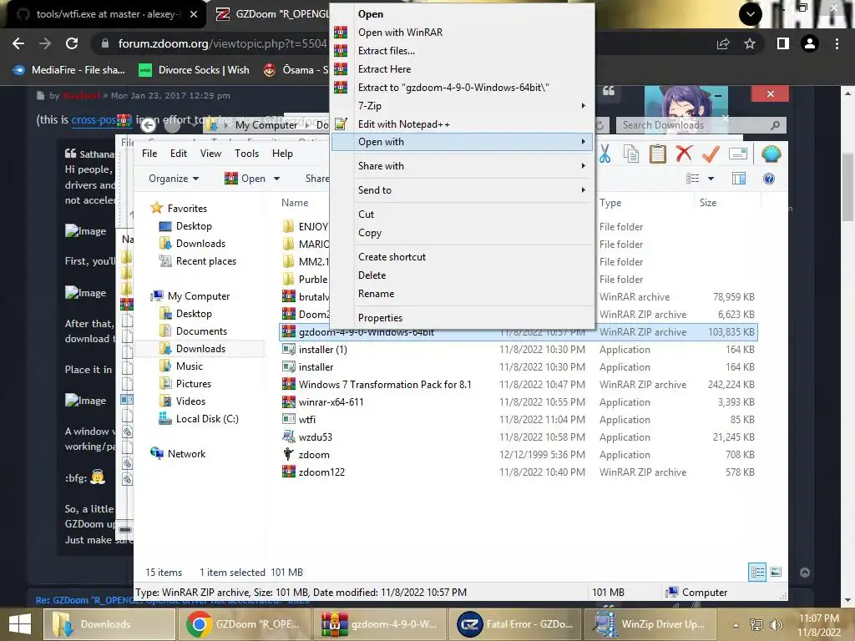Click the Windows Start button

(x=20, y=624)
